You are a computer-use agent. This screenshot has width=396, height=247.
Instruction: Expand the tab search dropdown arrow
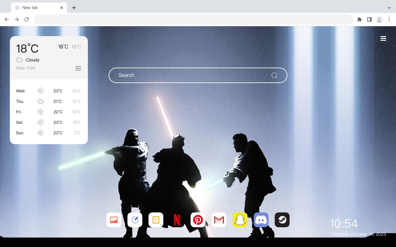pyautogui.click(x=389, y=8)
